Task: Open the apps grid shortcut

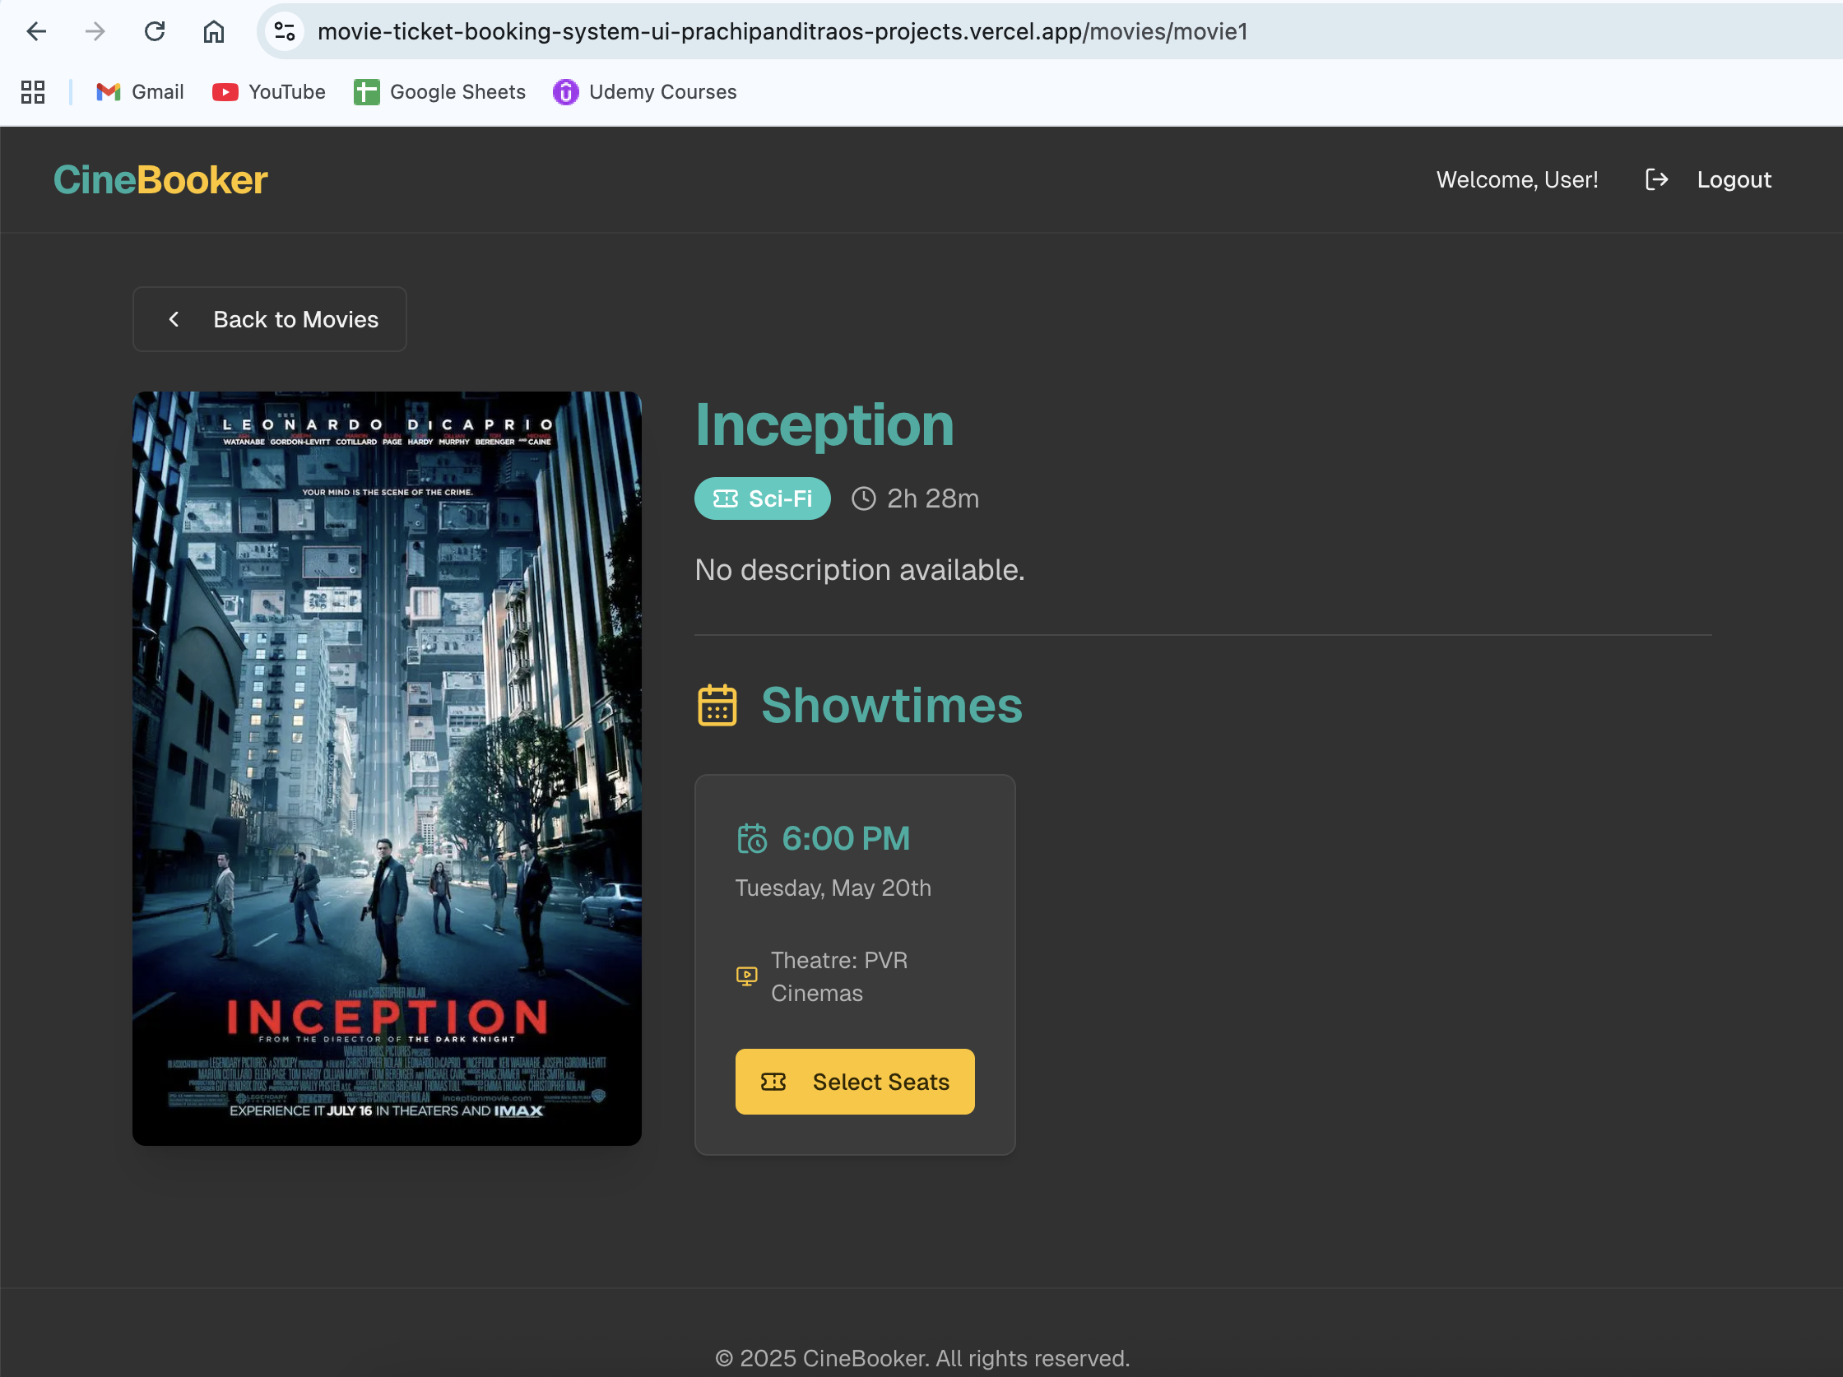Action: point(34,91)
